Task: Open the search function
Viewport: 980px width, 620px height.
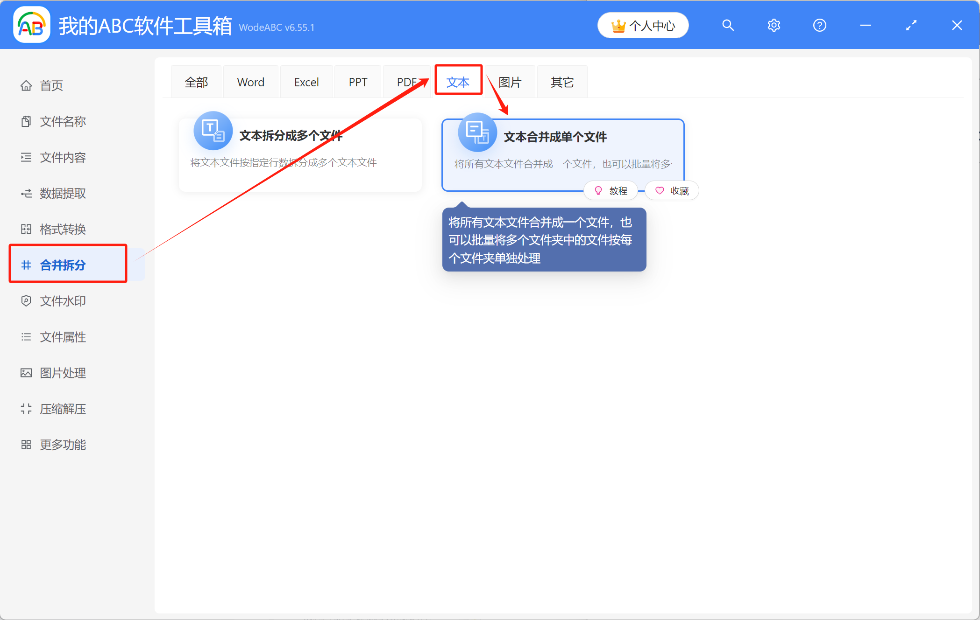Action: click(728, 25)
